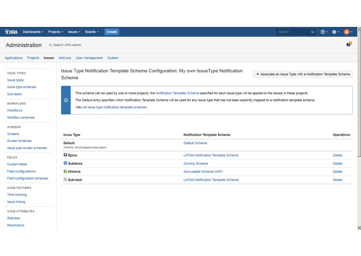Open Resolutions in sidebar

[x=16, y=225]
